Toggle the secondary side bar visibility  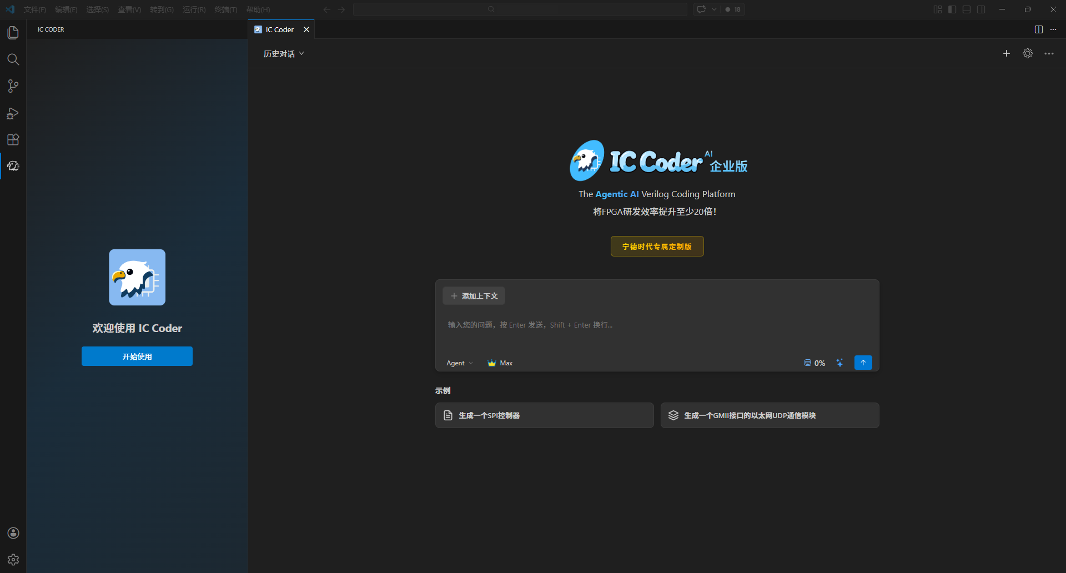pos(981,9)
